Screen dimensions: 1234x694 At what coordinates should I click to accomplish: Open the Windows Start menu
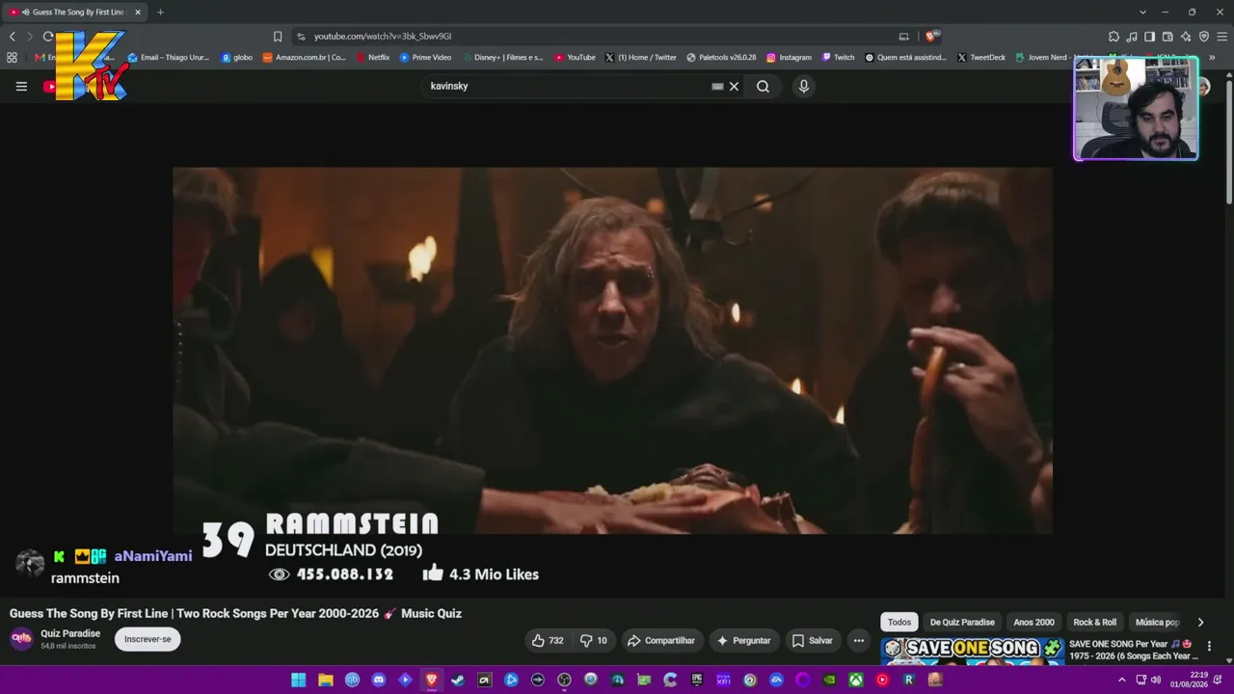click(x=299, y=680)
